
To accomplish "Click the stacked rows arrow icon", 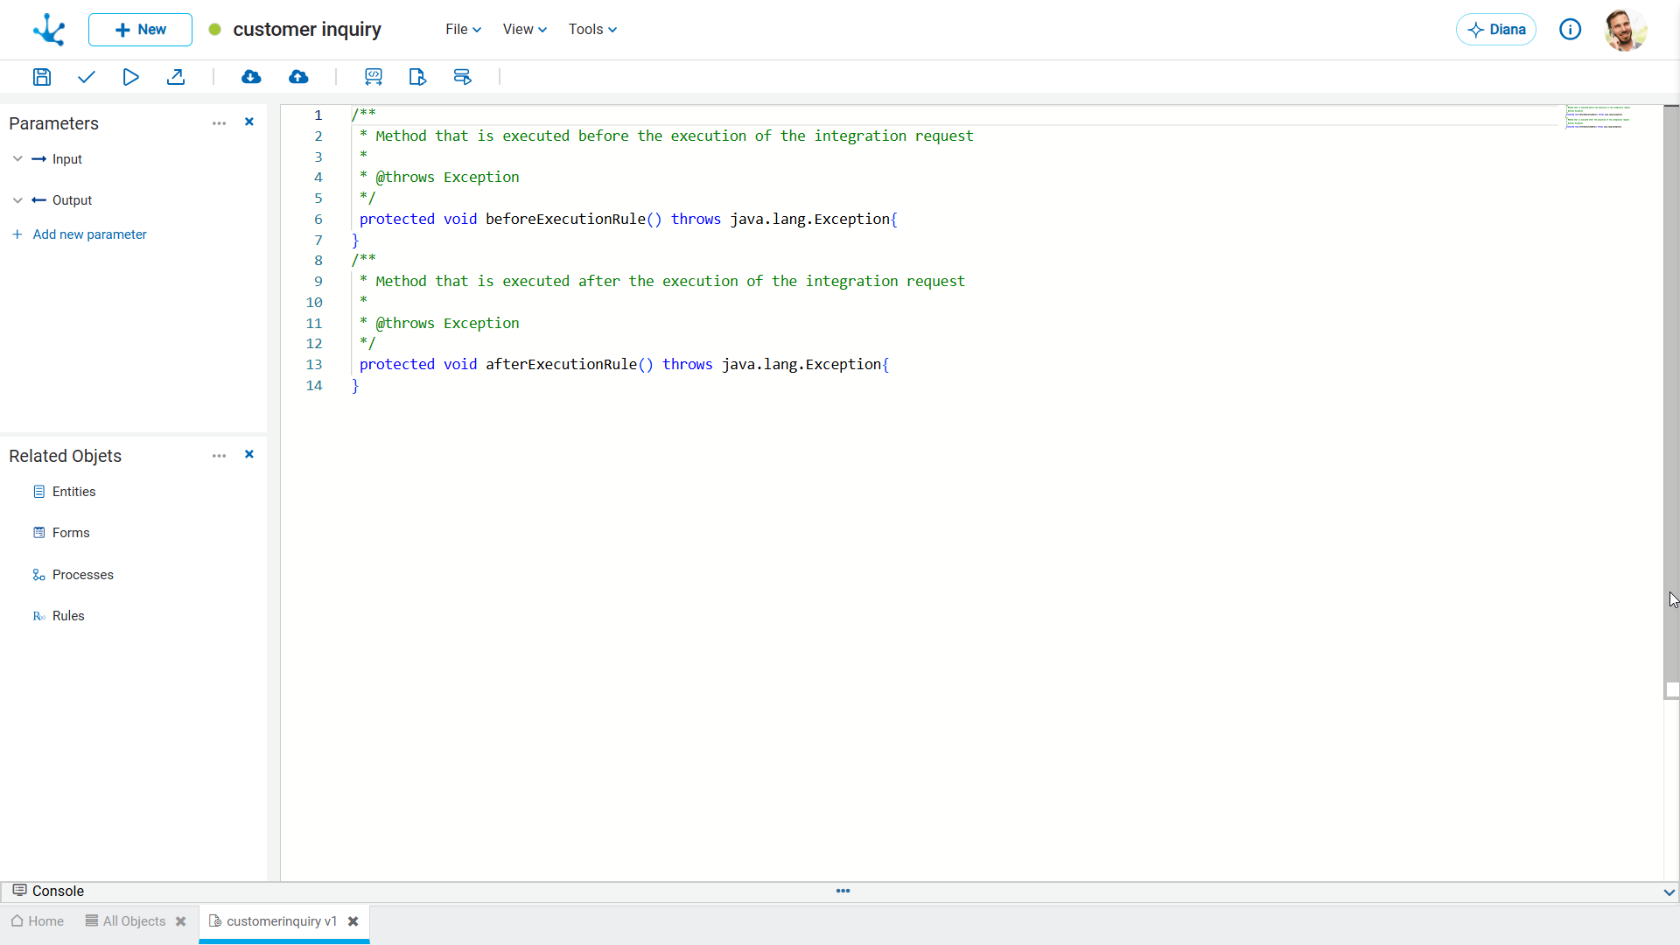I will (462, 77).
